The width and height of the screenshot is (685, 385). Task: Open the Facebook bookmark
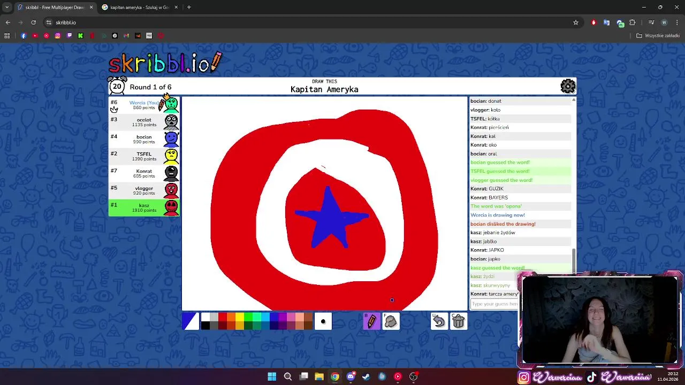click(24, 36)
